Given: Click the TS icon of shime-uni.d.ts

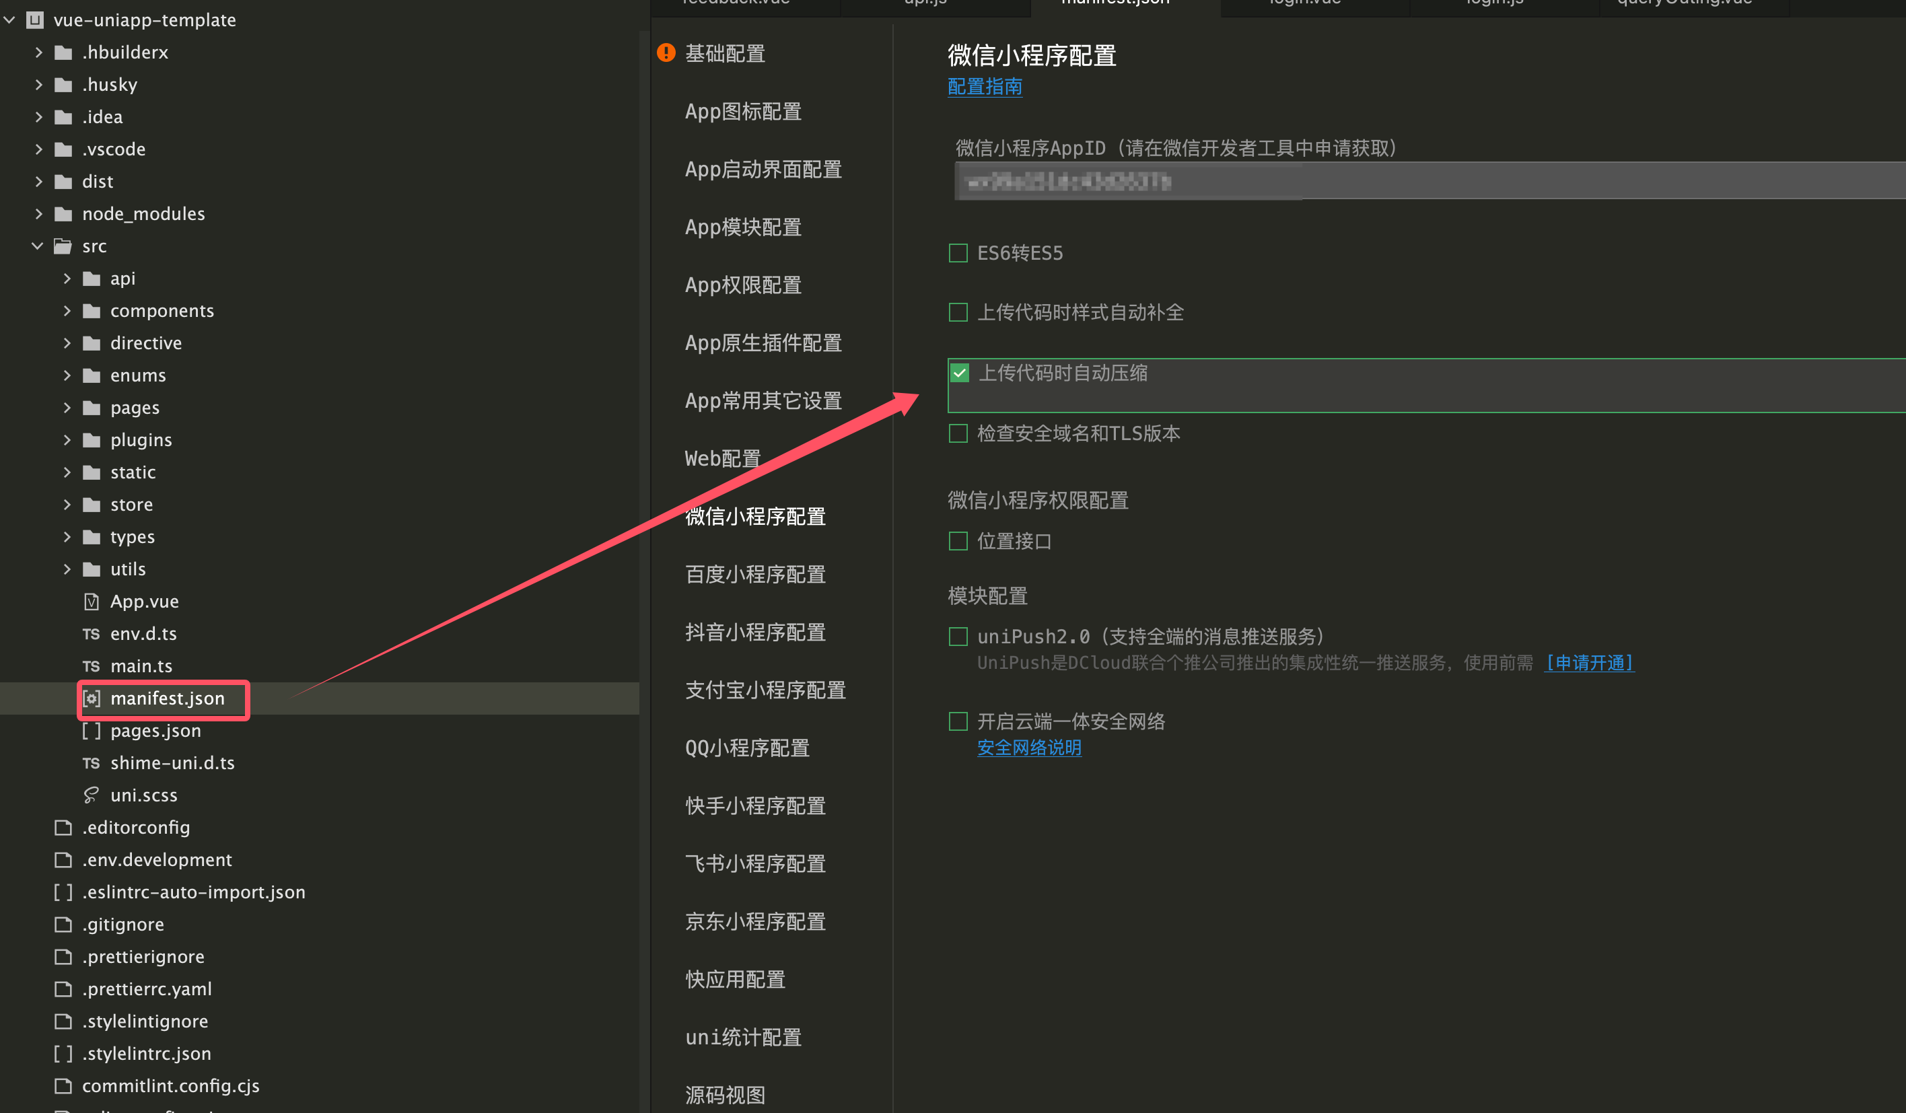Looking at the screenshot, I should pyautogui.click(x=92, y=764).
